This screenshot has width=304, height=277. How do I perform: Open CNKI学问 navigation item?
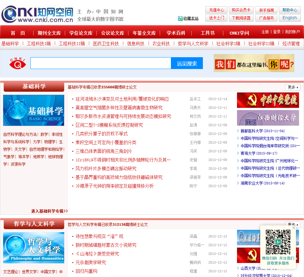(x=239, y=33)
